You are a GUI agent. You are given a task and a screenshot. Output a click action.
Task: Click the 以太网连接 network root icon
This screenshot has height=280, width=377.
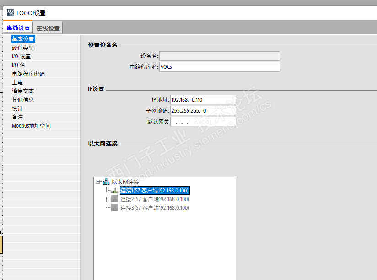(106, 181)
